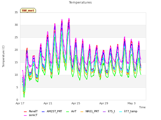161x120 pixels.
Task: Toggle the sonicT series in legend
Action: pyautogui.click(x=31, y=115)
